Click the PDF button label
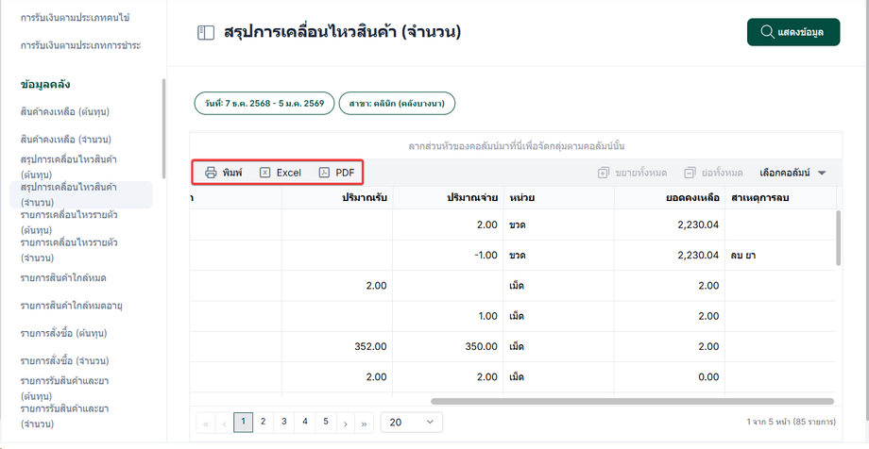The width and height of the screenshot is (869, 449). (x=346, y=173)
